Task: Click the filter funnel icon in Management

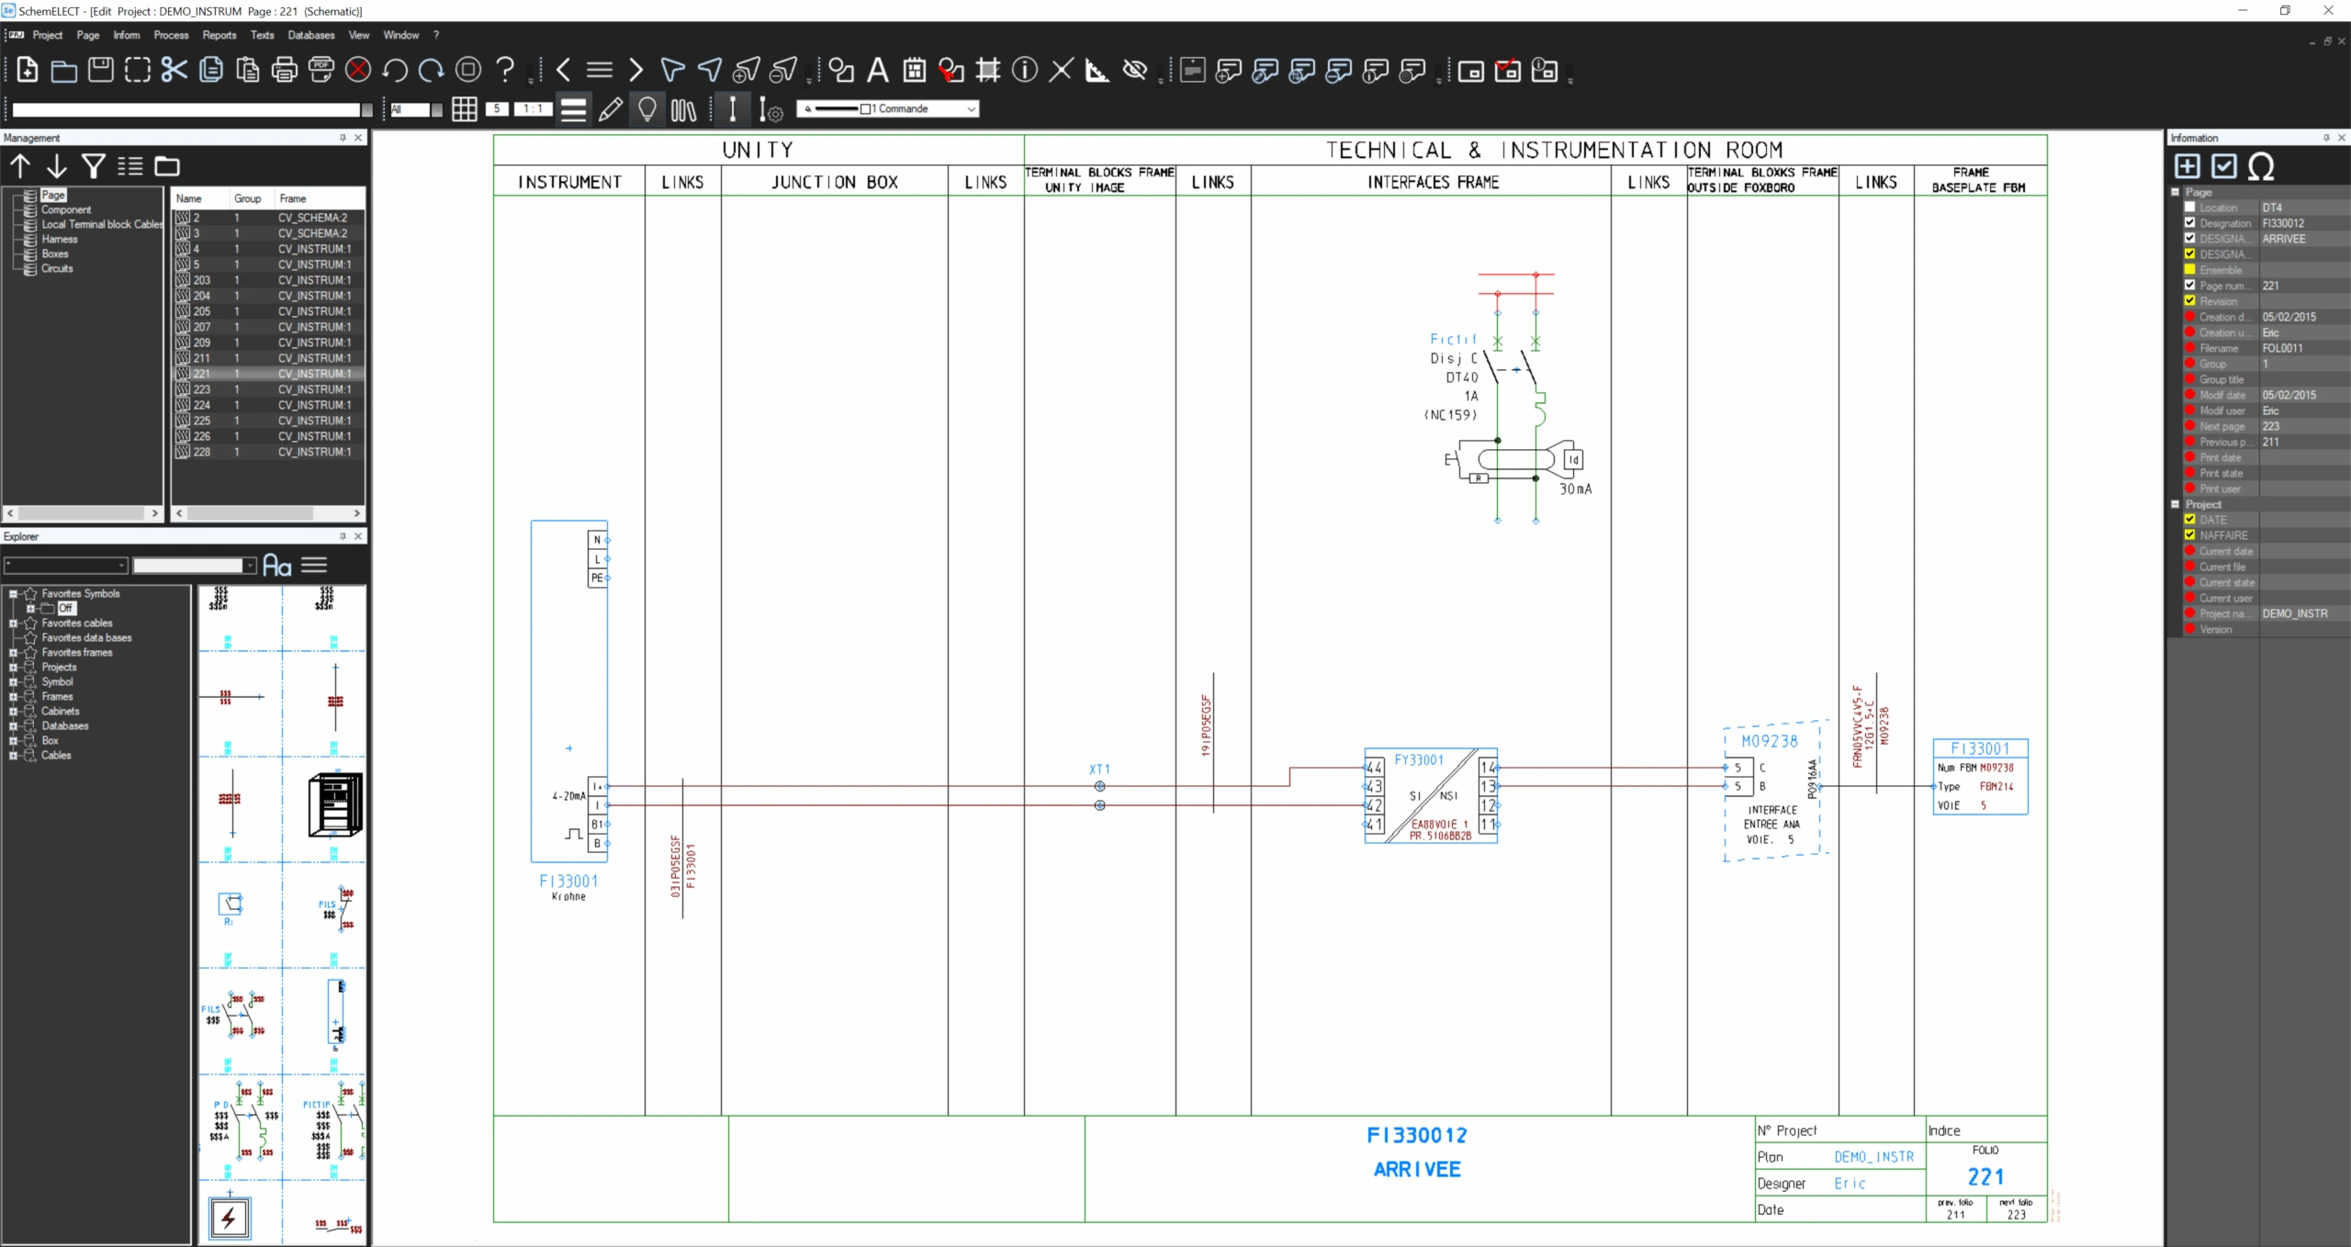Action: 93,166
